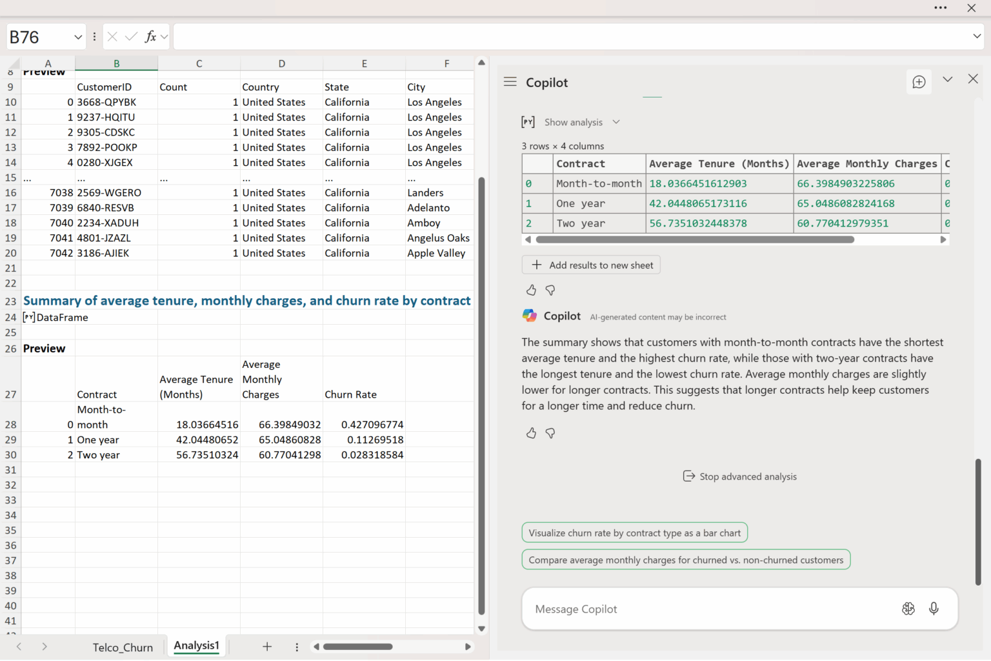Click thumbs up under the Copilot summary text

pos(531,433)
